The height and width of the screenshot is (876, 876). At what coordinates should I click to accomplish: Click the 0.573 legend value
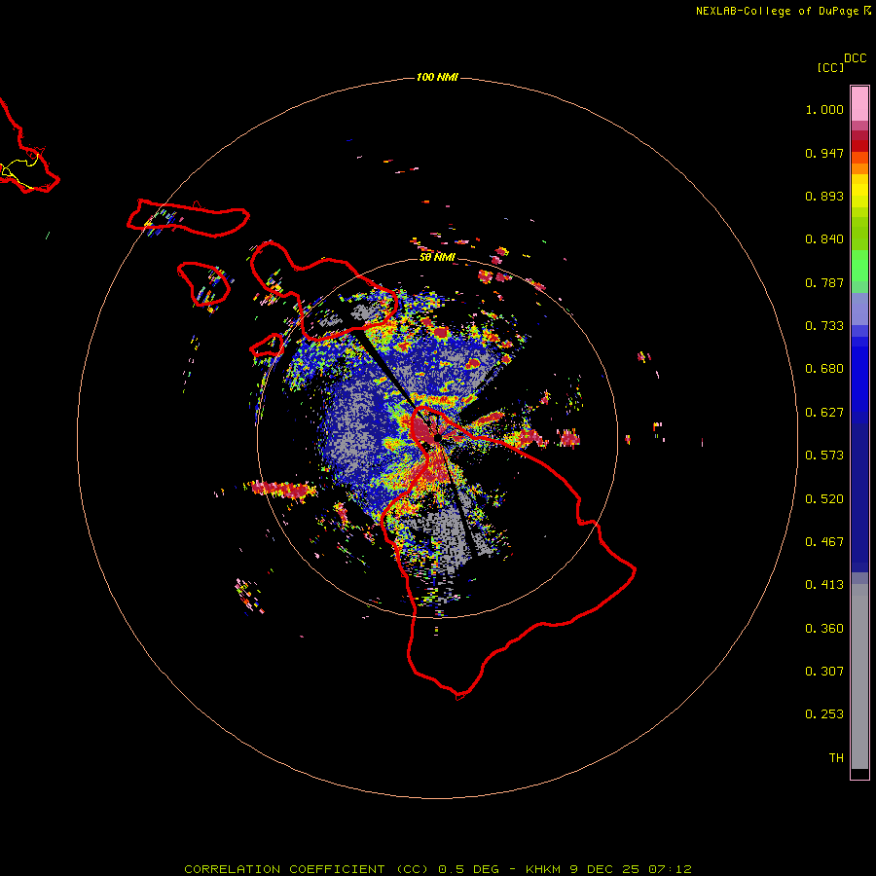click(824, 456)
